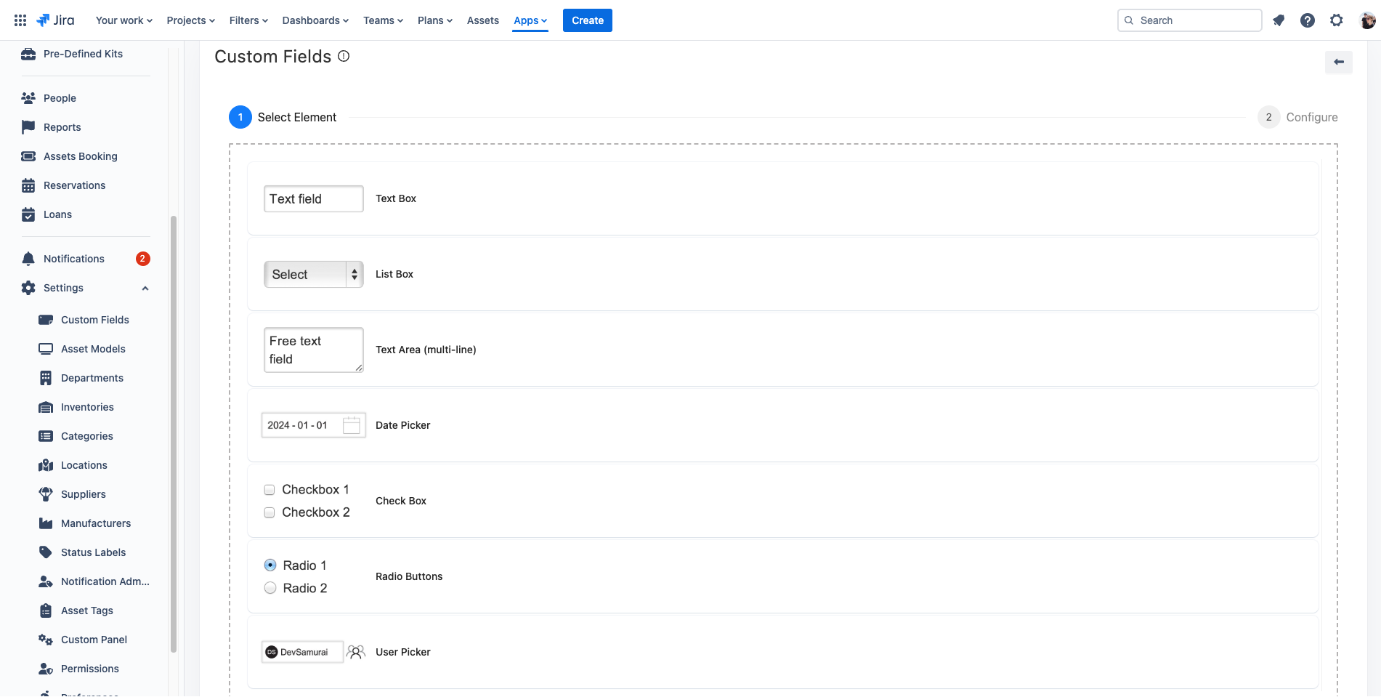Click the info icon beside Custom Fields title
The width and height of the screenshot is (1381, 697).
tap(344, 57)
